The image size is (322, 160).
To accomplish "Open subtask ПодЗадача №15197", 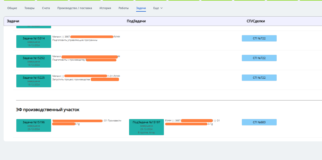I will click(x=146, y=127).
